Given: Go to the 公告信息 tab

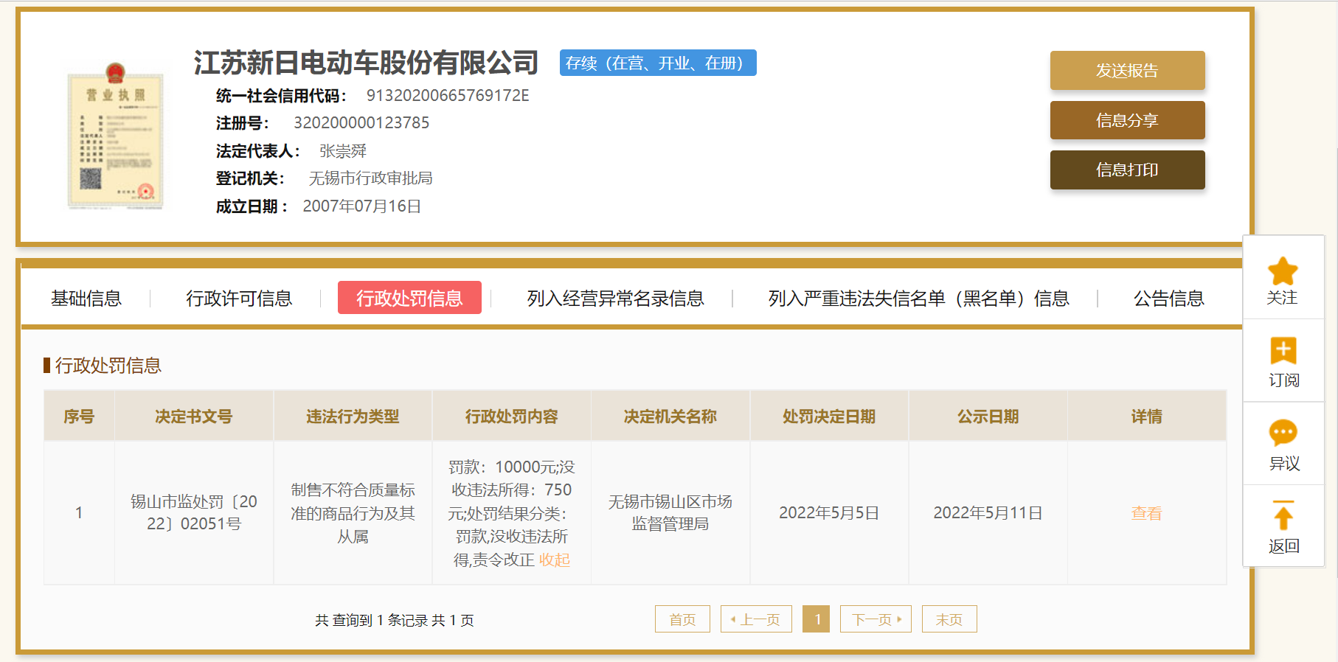Looking at the screenshot, I should [x=1168, y=299].
